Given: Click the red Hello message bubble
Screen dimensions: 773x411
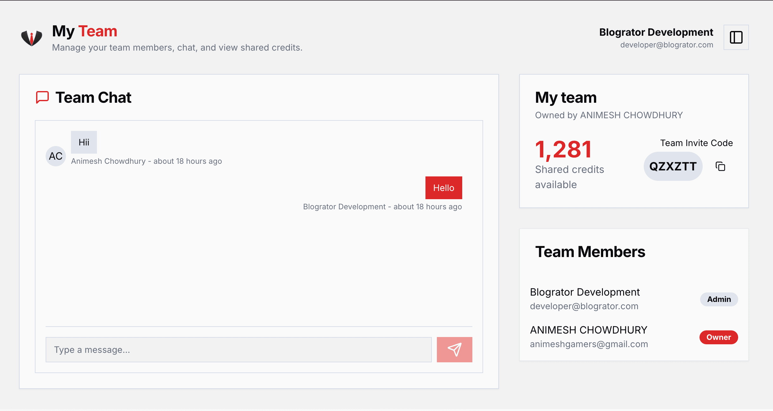Looking at the screenshot, I should 444,188.
